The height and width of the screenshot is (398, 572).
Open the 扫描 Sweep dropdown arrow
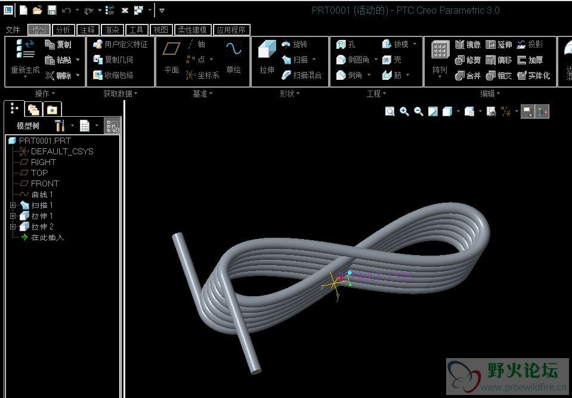pyautogui.click(x=314, y=60)
